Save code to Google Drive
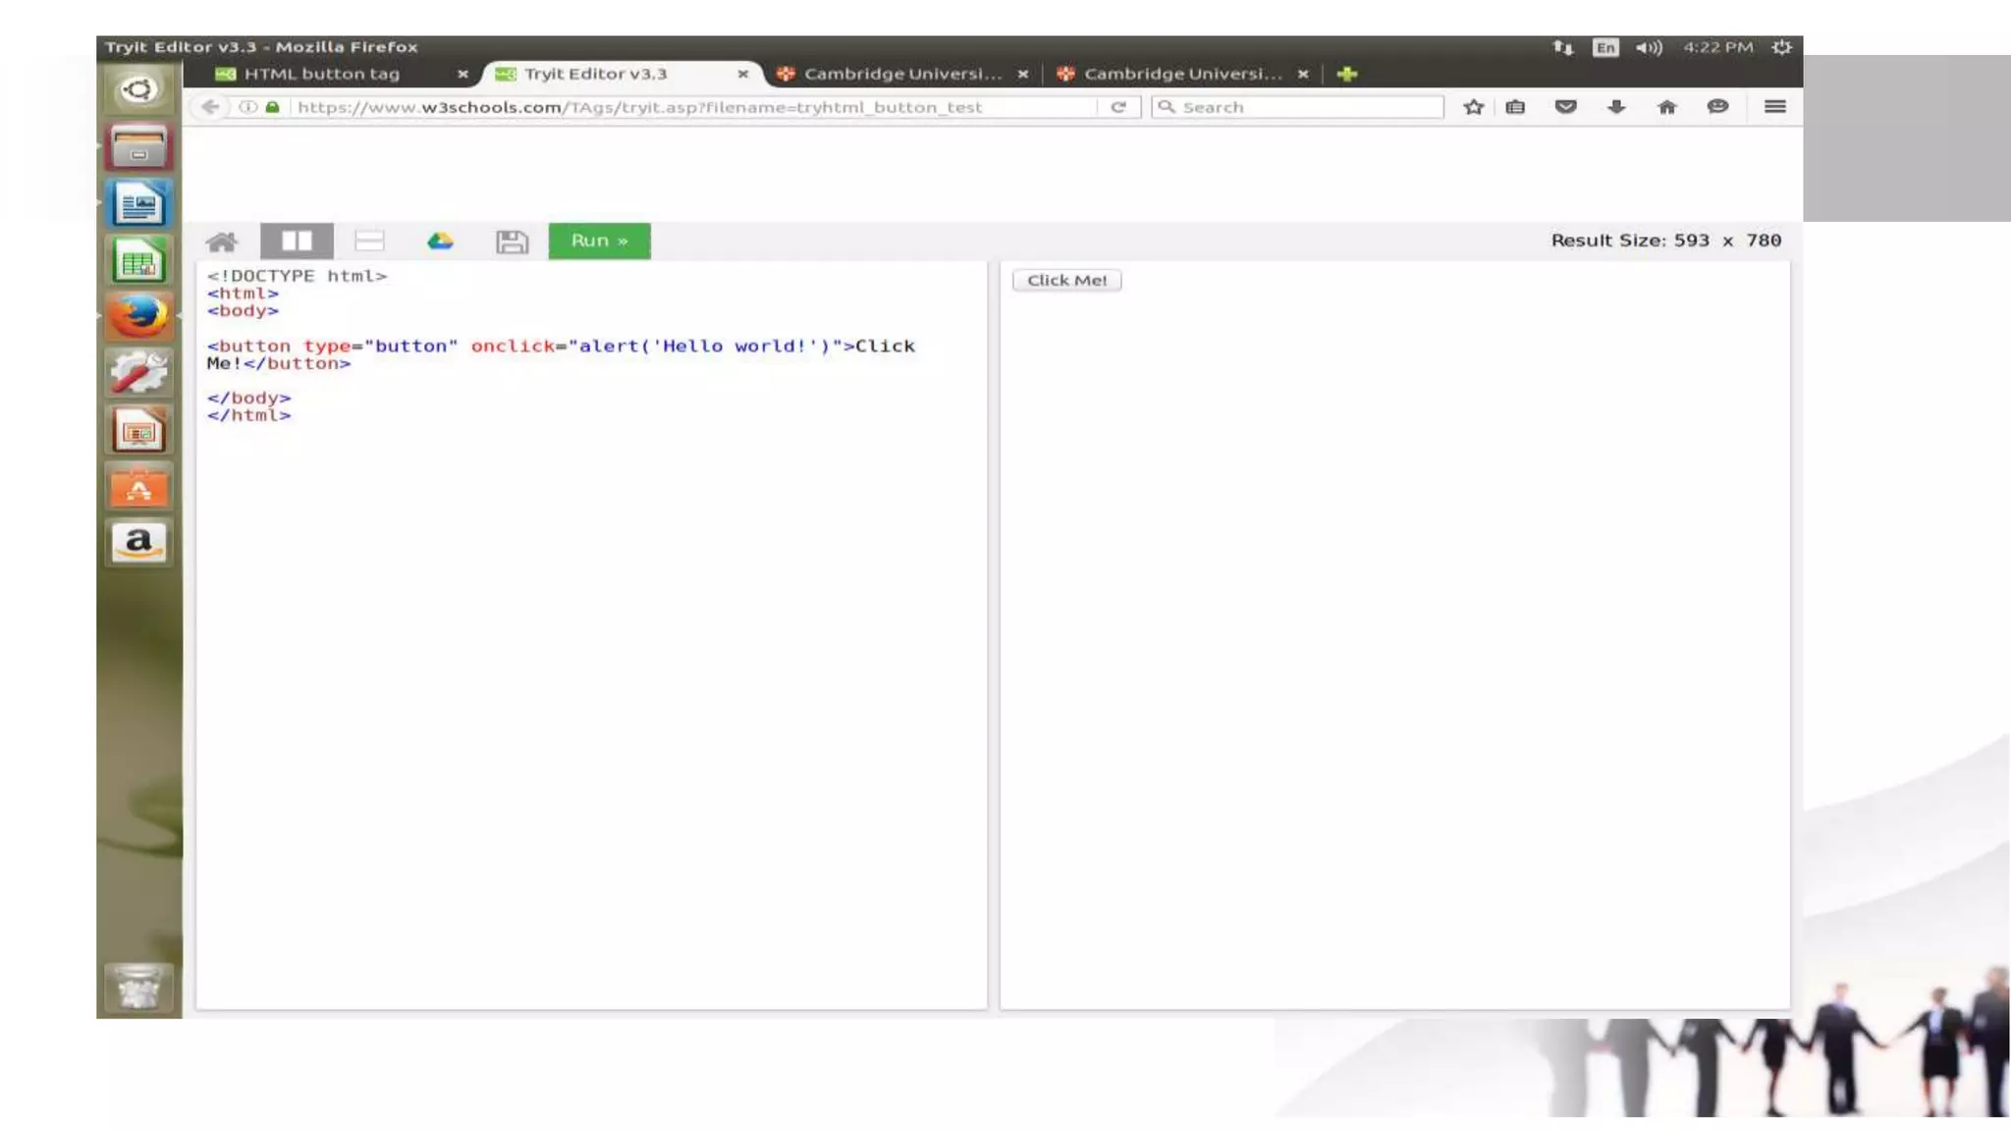 pos(440,242)
